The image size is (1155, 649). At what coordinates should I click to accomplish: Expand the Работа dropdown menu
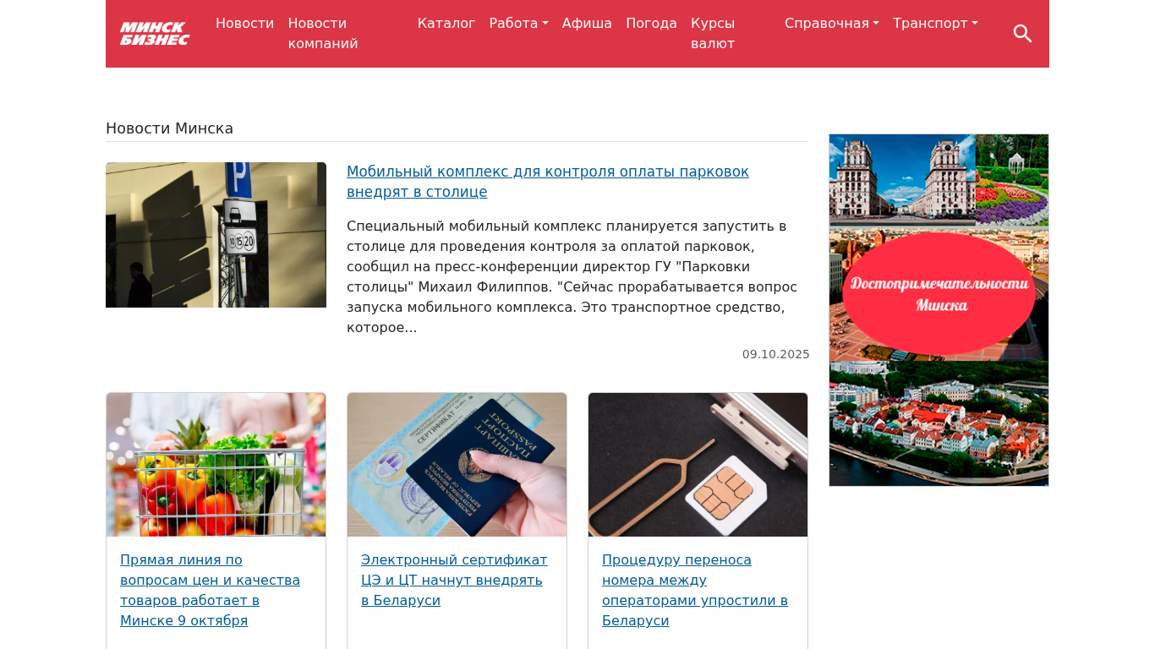tap(518, 24)
